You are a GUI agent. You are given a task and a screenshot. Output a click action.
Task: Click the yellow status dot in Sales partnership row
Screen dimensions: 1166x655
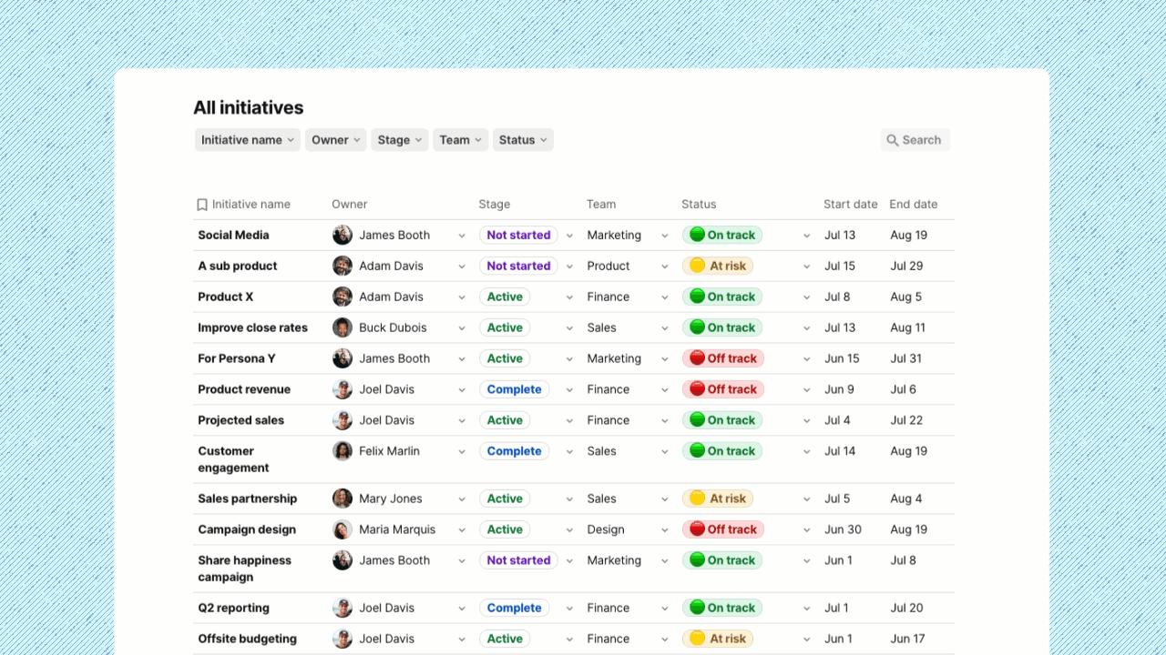[697, 499]
